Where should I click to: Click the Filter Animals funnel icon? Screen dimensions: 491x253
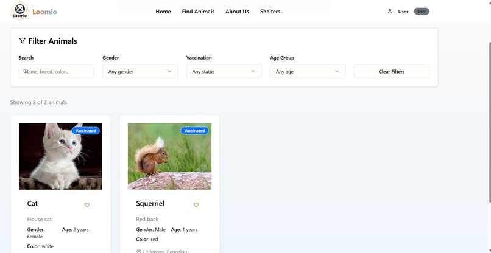(22, 41)
